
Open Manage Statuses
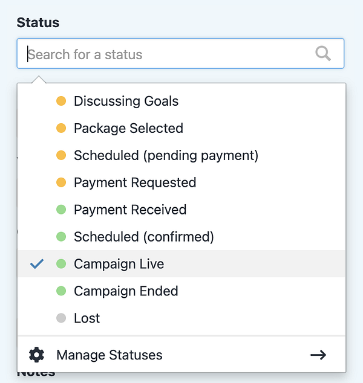pyautogui.click(x=110, y=355)
